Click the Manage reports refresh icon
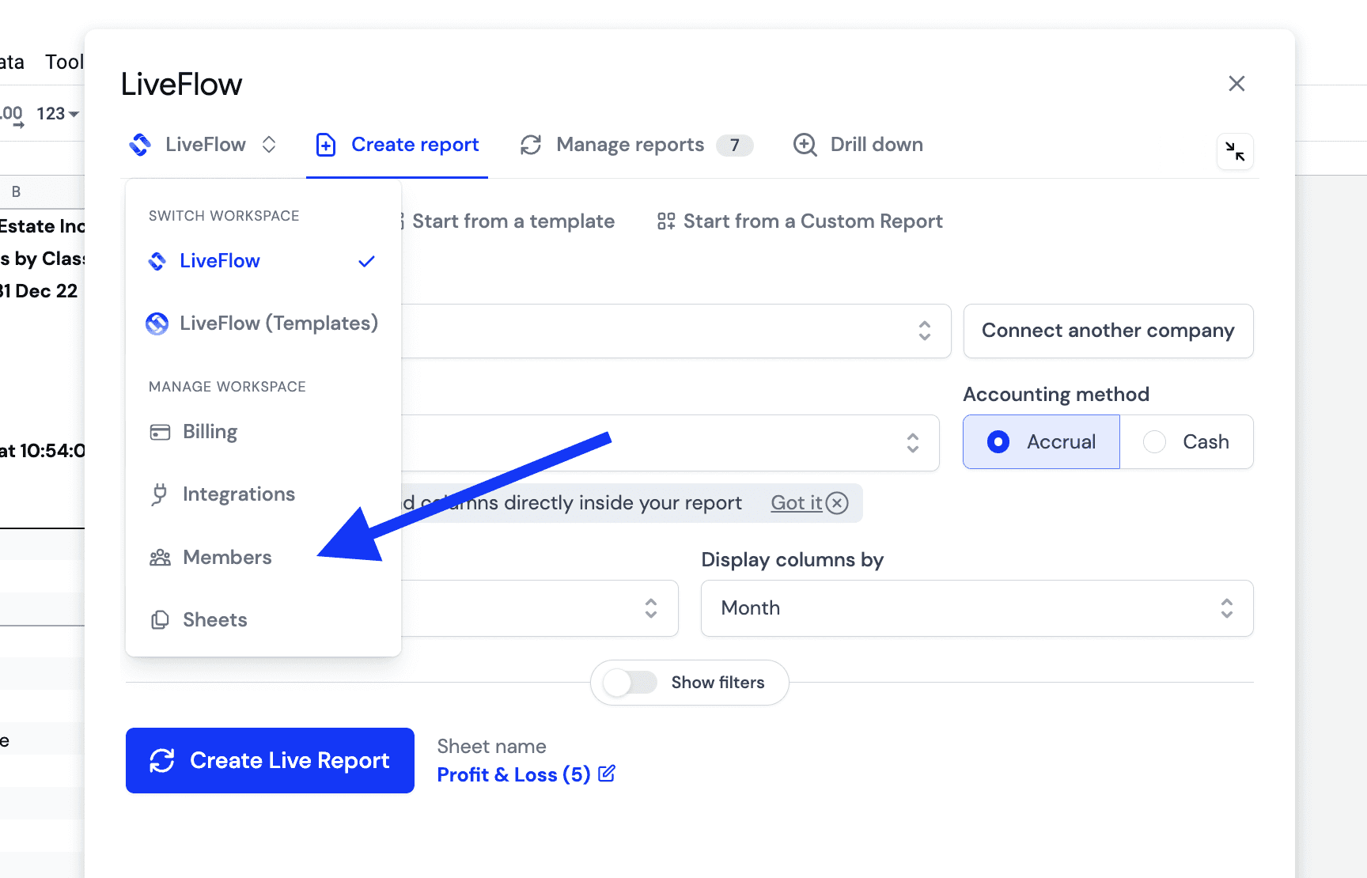1367x878 pixels. point(531,145)
